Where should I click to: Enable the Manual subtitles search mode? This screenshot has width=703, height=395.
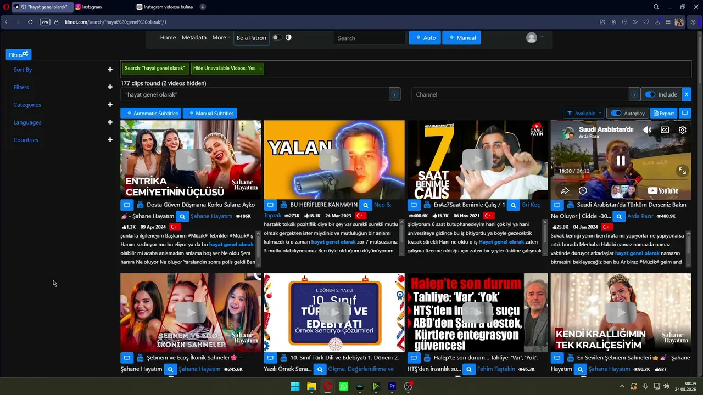[461, 38]
